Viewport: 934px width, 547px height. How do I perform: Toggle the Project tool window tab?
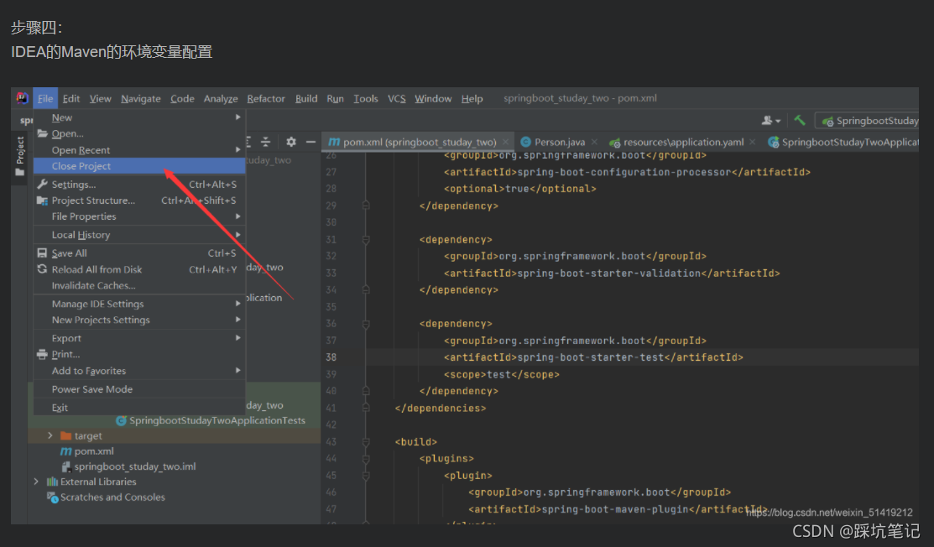click(x=19, y=157)
